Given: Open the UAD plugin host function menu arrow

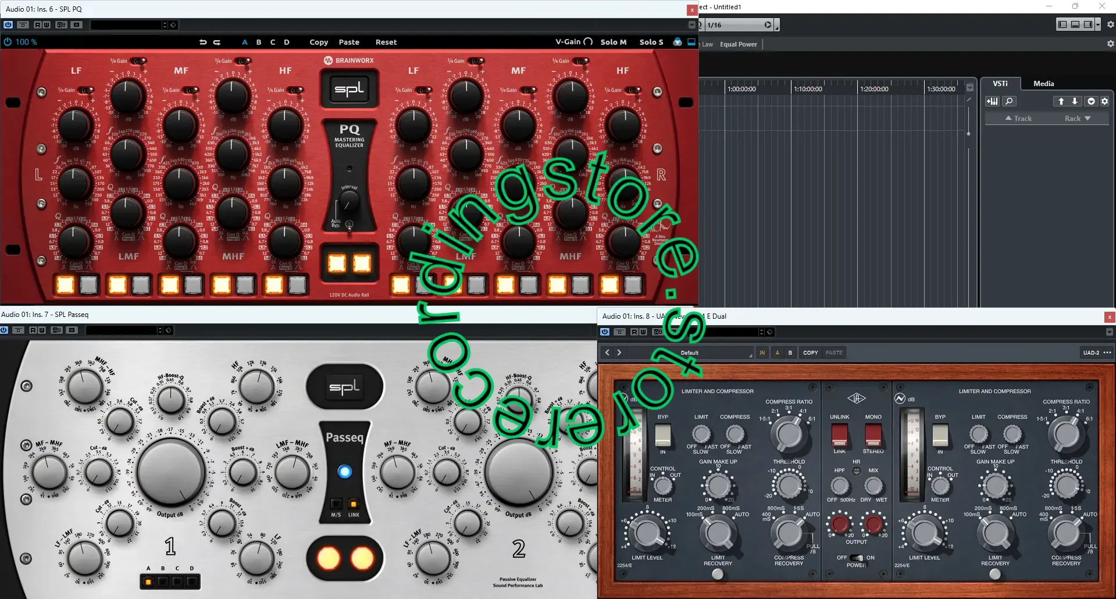Looking at the screenshot, I should pyautogui.click(x=1109, y=332).
